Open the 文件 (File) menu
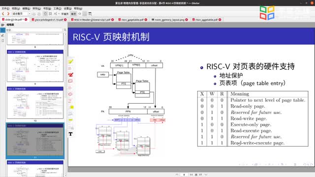The image size is (315, 177). 5,8
